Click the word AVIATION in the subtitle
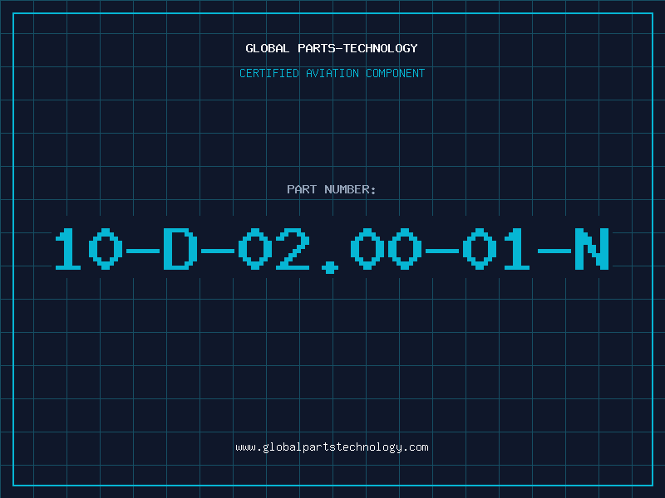665x498 pixels. (x=332, y=73)
